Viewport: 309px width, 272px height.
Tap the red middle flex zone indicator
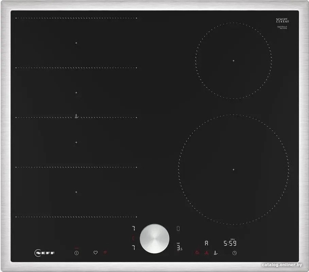pos(133,238)
